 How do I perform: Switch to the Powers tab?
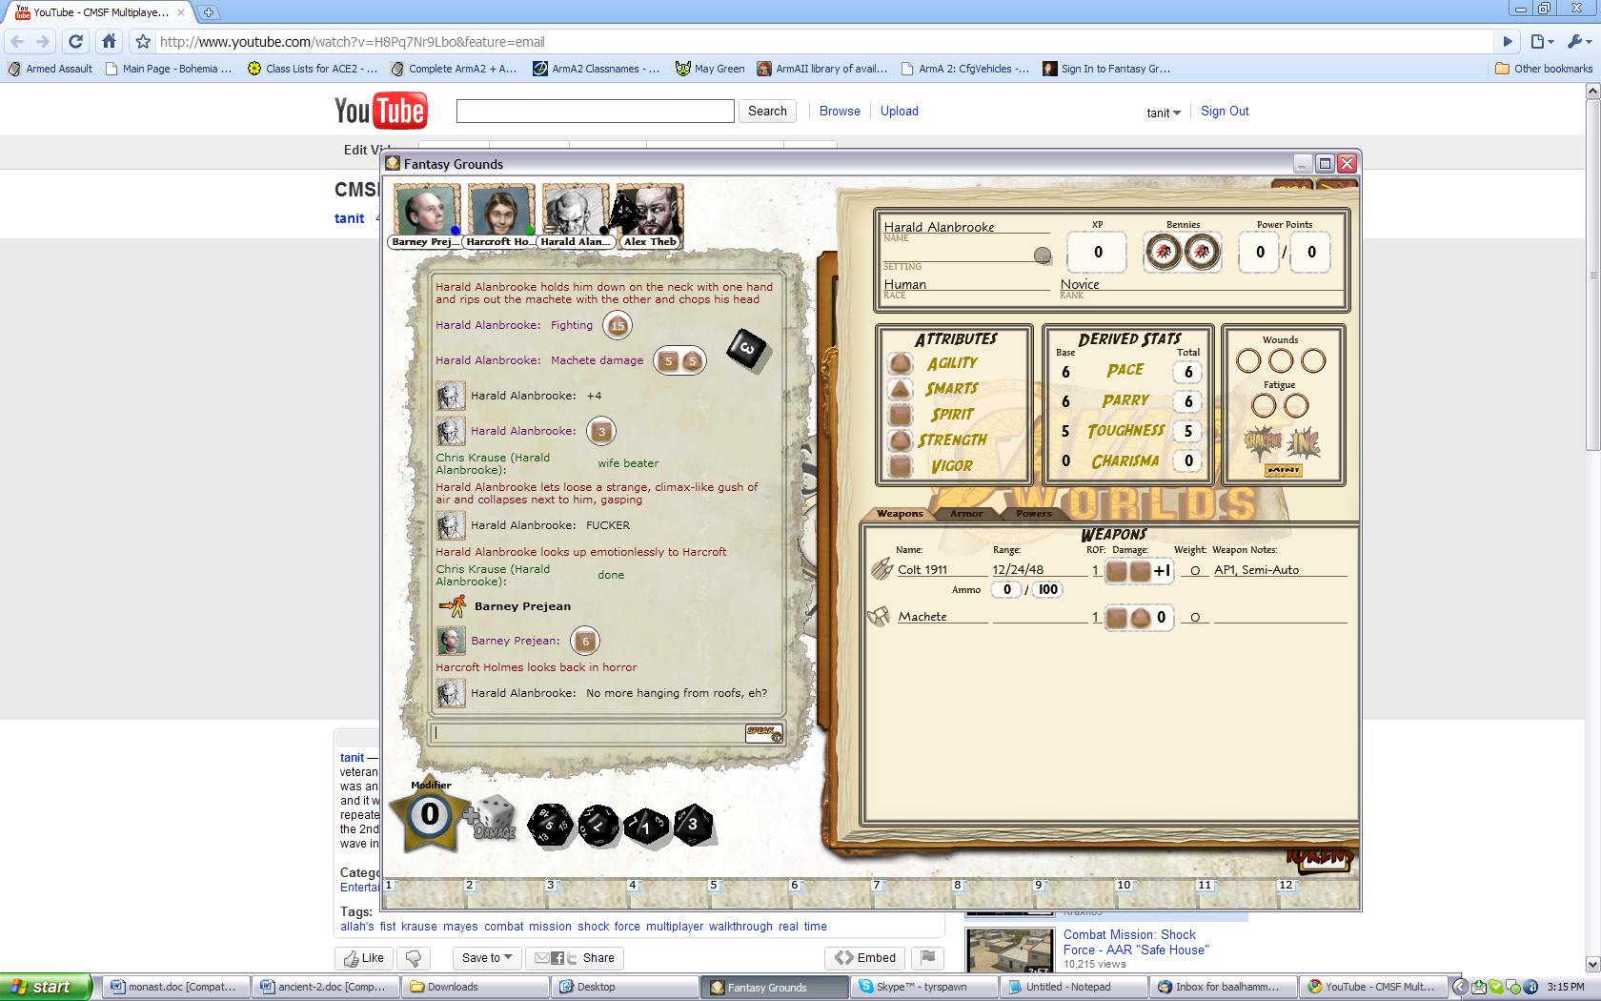[1033, 513]
